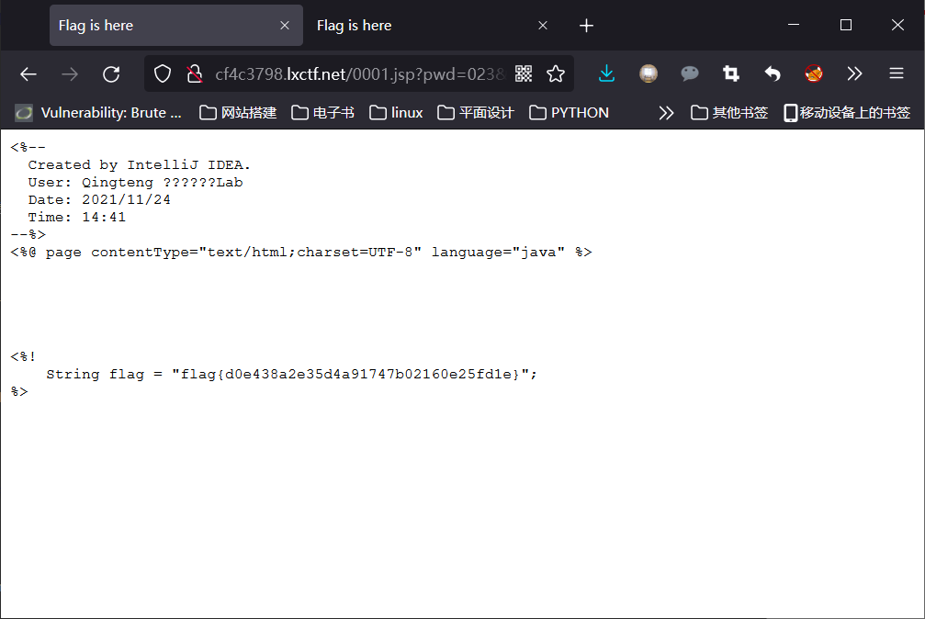Maximize the browser window
The height and width of the screenshot is (619, 925).
(x=845, y=25)
